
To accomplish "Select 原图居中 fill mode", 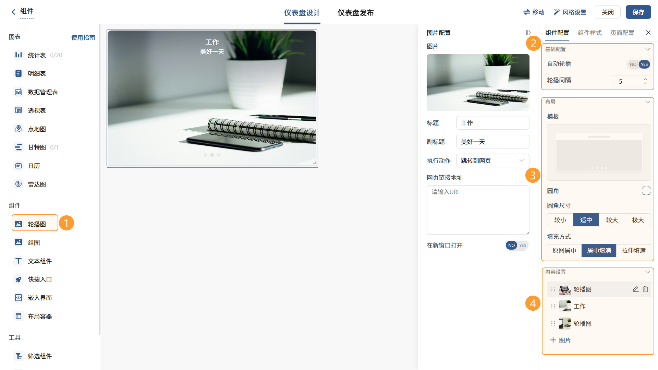I will 564,251.
